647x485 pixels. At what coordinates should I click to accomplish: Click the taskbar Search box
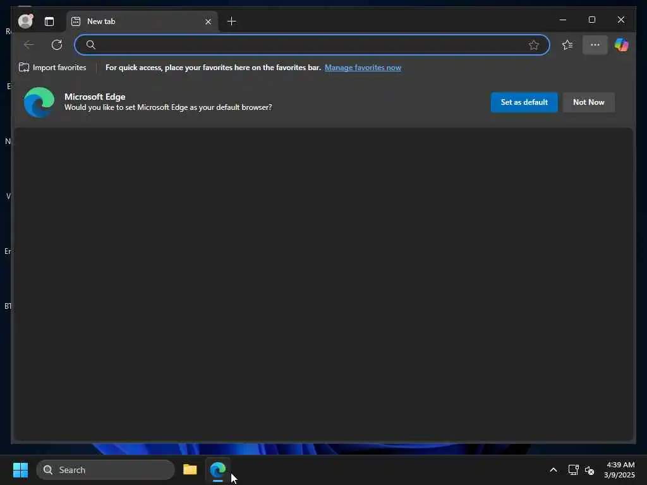pos(106,470)
